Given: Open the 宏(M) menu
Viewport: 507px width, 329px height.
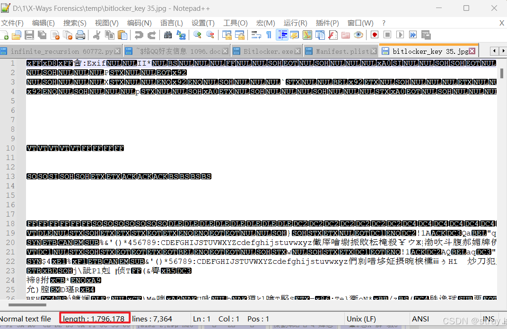Looking at the screenshot, I should (265, 23).
